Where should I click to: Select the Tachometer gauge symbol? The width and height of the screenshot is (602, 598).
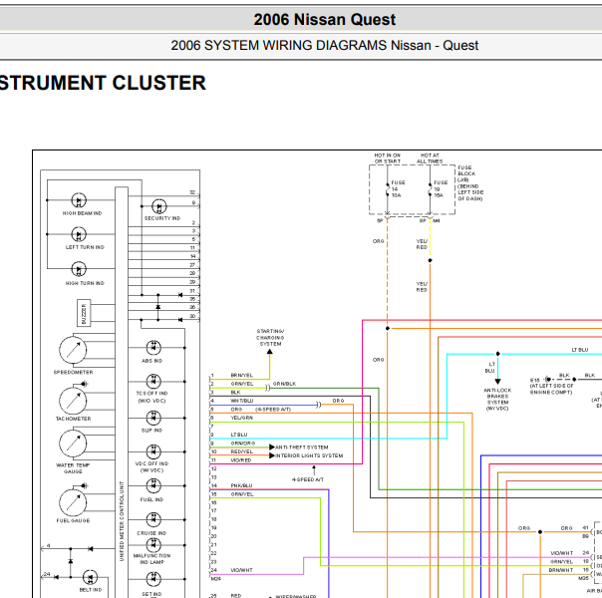73,401
